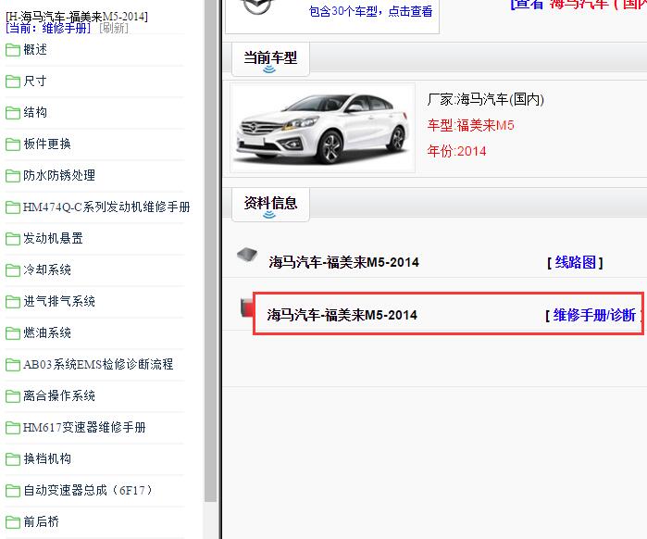The width and height of the screenshot is (647, 539).
Task: Click the folder icon beside 结构
Action: pyautogui.click(x=13, y=113)
